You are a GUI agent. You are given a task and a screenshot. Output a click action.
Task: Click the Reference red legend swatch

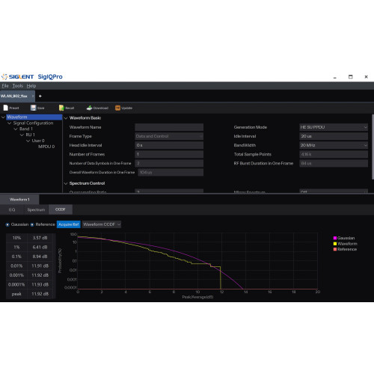335,249
